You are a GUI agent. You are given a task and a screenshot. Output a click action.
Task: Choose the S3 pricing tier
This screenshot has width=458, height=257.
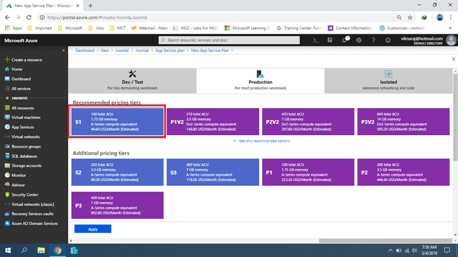[x=212, y=172]
